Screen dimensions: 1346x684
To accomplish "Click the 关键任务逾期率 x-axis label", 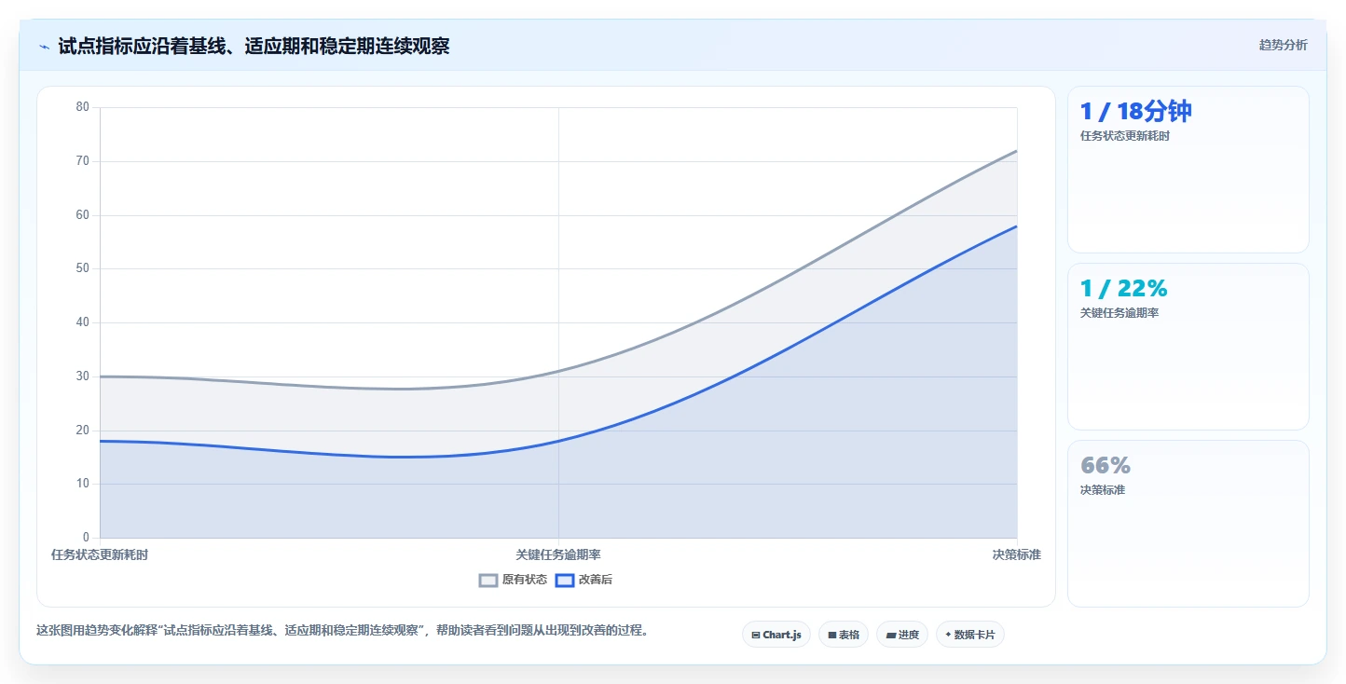I will [x=558, y=554].
